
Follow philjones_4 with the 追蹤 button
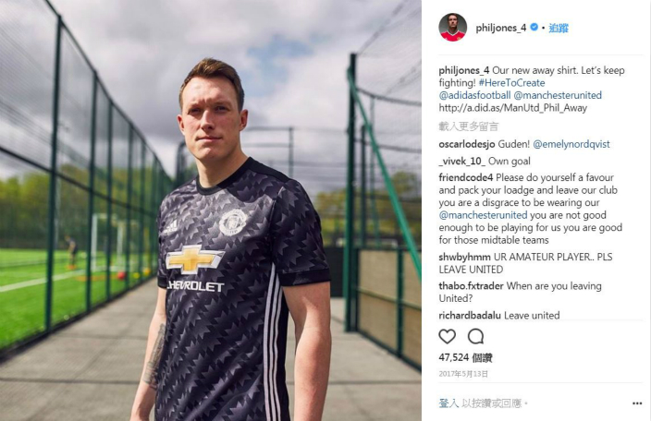pos(559,28)
